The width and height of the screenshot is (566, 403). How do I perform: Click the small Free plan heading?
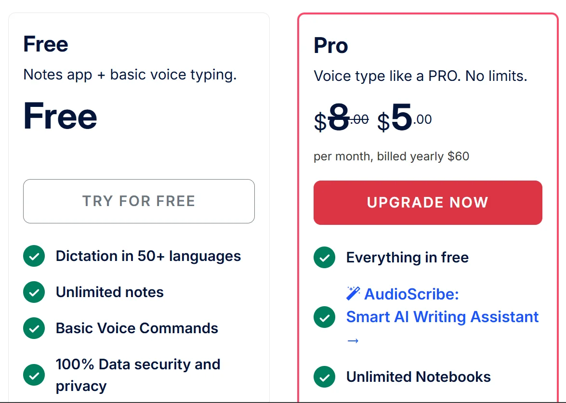(46, 44)
